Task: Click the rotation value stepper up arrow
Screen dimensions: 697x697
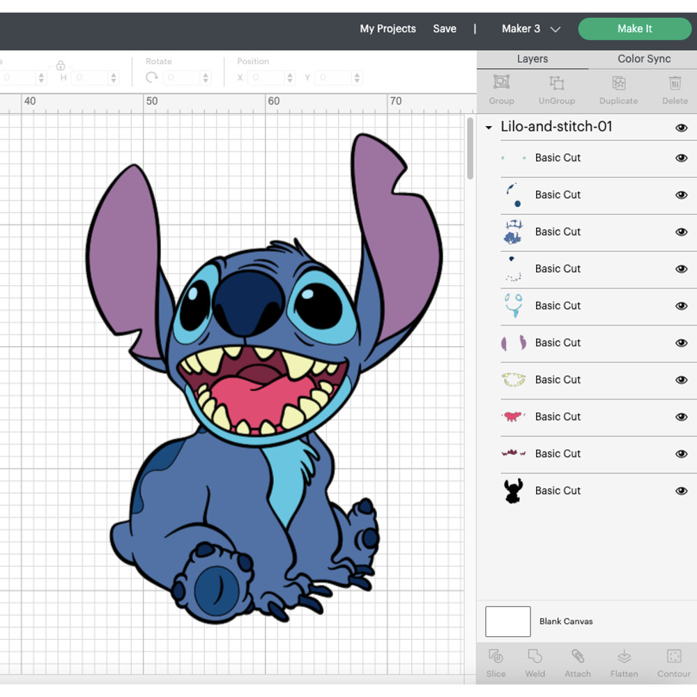Action: [x=205, y=75]
